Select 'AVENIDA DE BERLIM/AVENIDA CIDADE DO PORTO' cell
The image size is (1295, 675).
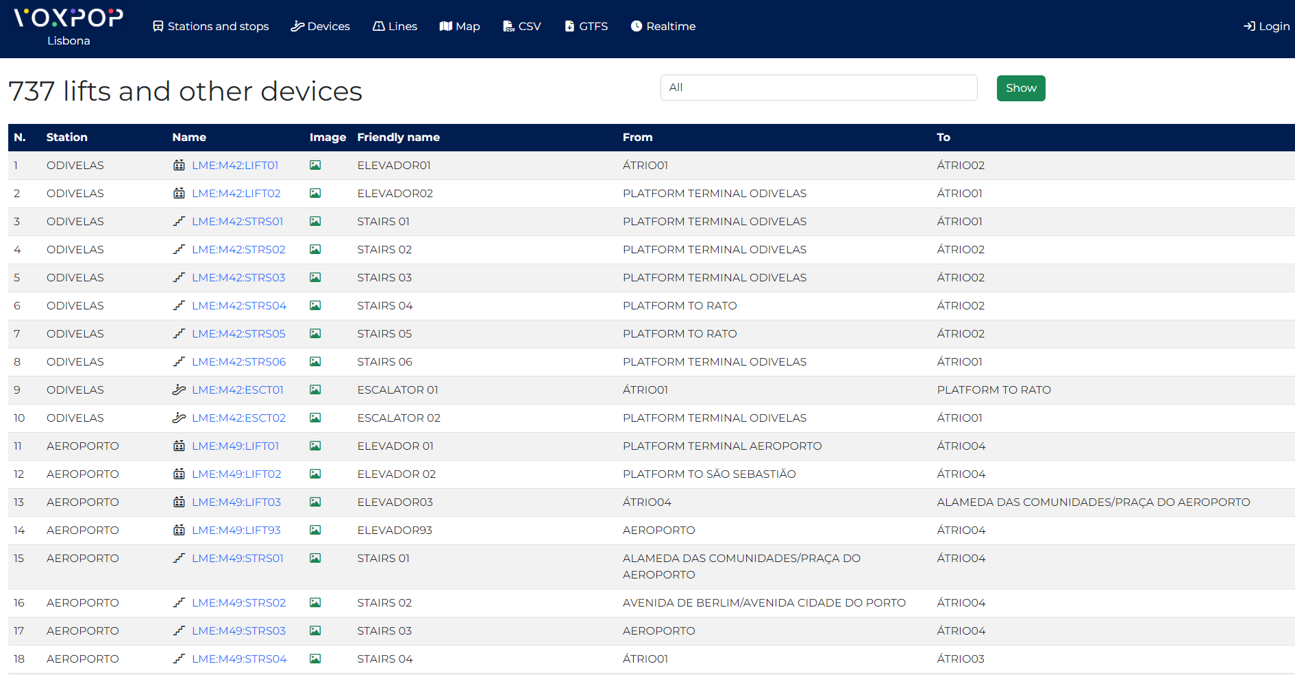point(764,602)
